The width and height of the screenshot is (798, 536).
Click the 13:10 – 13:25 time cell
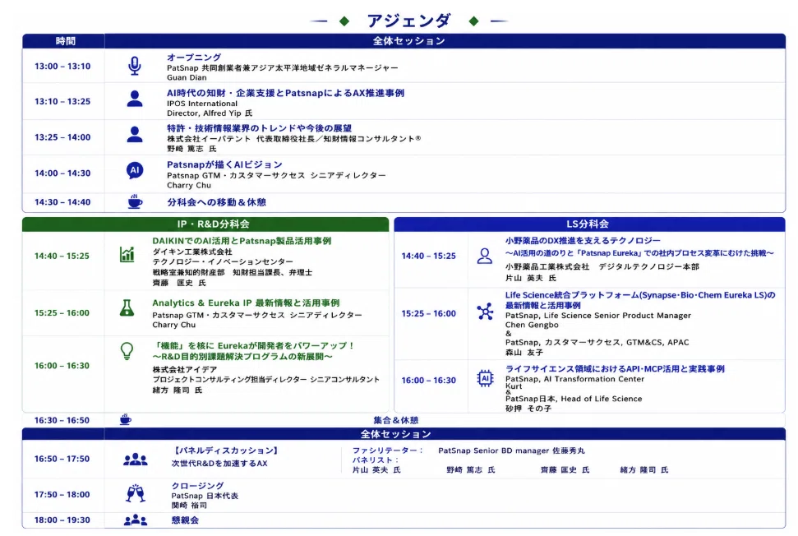(62, 101)
